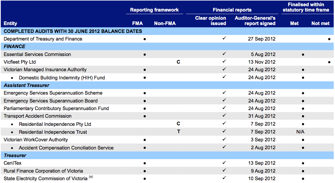Image resolution: width=335 pixels, height=183 pixels.
Task: Click the 'Treasurer' section heading
Action: point(15,155)
